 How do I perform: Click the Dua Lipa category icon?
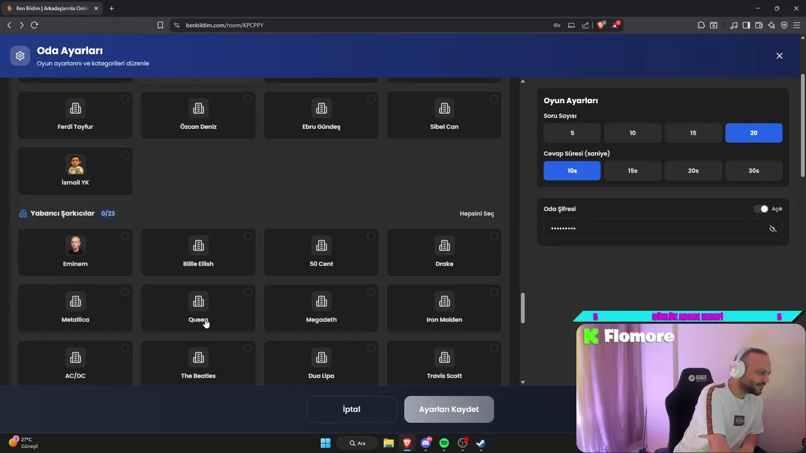tap(321, 357)
